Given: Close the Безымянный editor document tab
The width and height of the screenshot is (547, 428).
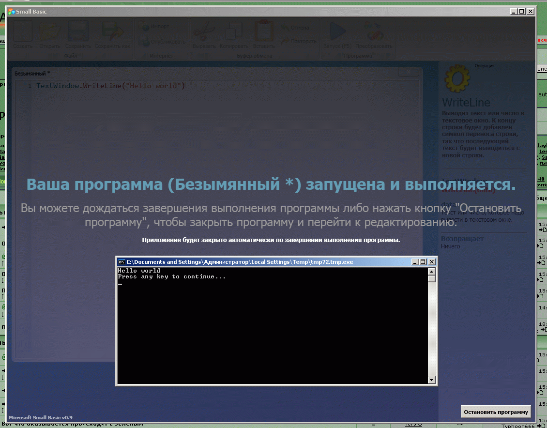Looking at the screenshot, I should point(408,72).
